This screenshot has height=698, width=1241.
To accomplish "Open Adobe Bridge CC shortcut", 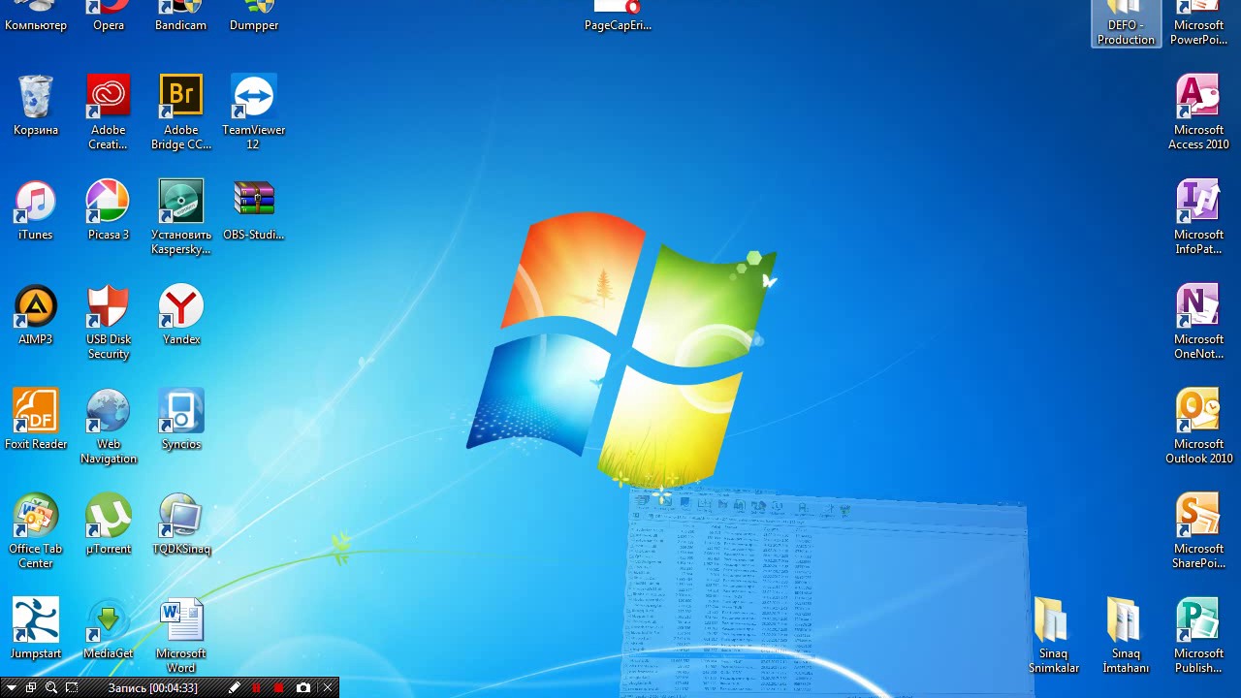I will [181, 112].
